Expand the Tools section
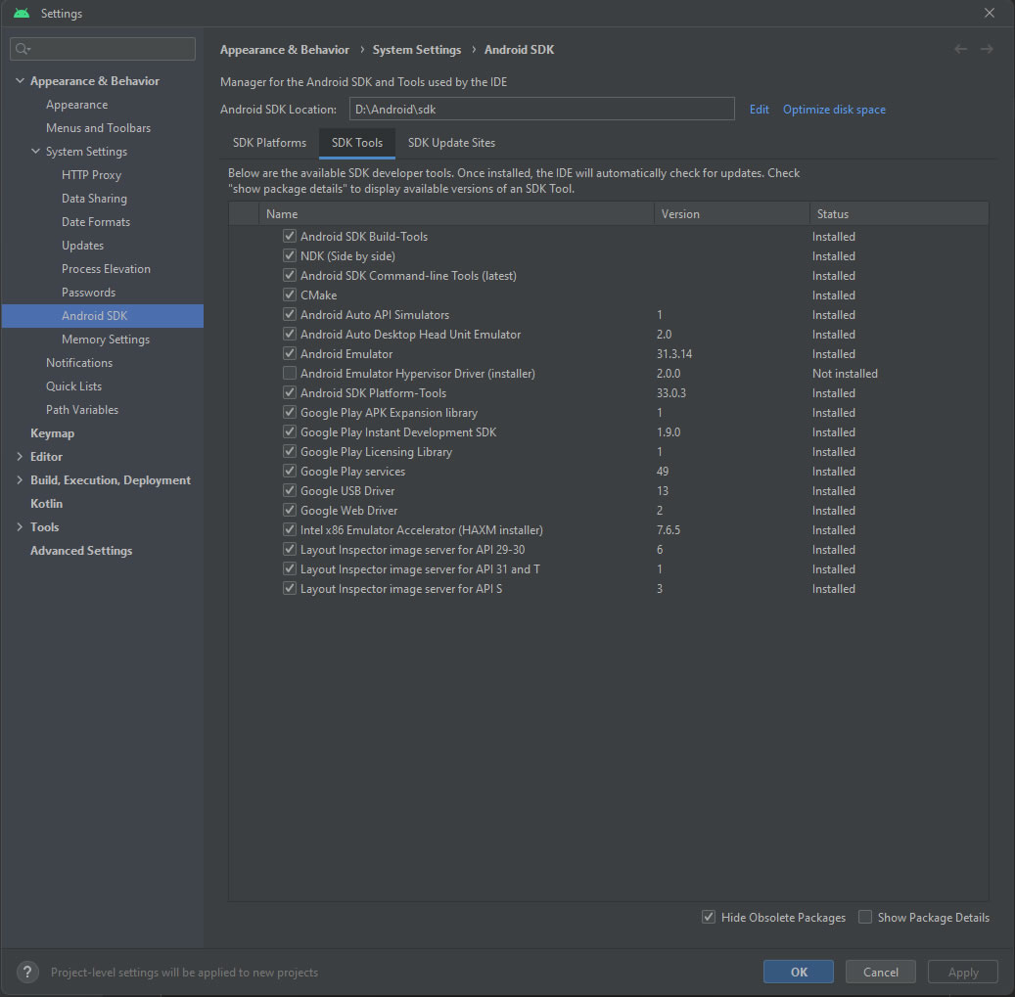 pyautogui.click(x=21, y=526)
